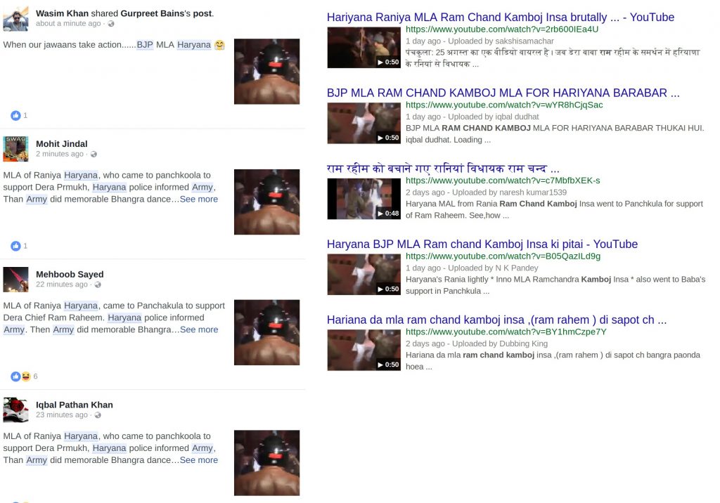
Task: Open the 'Hariyana Raniya MLA Ram Chand Kamboj' YouTube result
Action: click(x=501, y=17)
